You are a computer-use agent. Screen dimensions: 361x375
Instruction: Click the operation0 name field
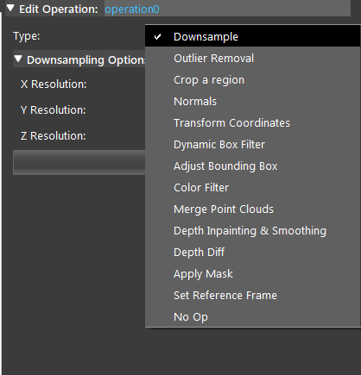(227, 9)
